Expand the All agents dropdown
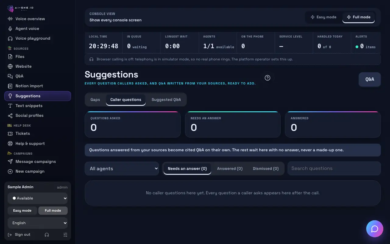Screen dimensions: 390x244 click(122, 169)
